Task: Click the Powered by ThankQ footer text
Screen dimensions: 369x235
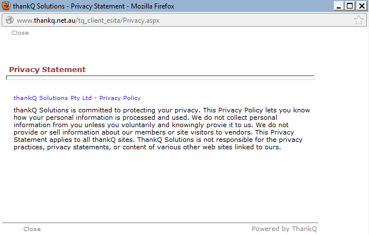Action: click(284, 229)
